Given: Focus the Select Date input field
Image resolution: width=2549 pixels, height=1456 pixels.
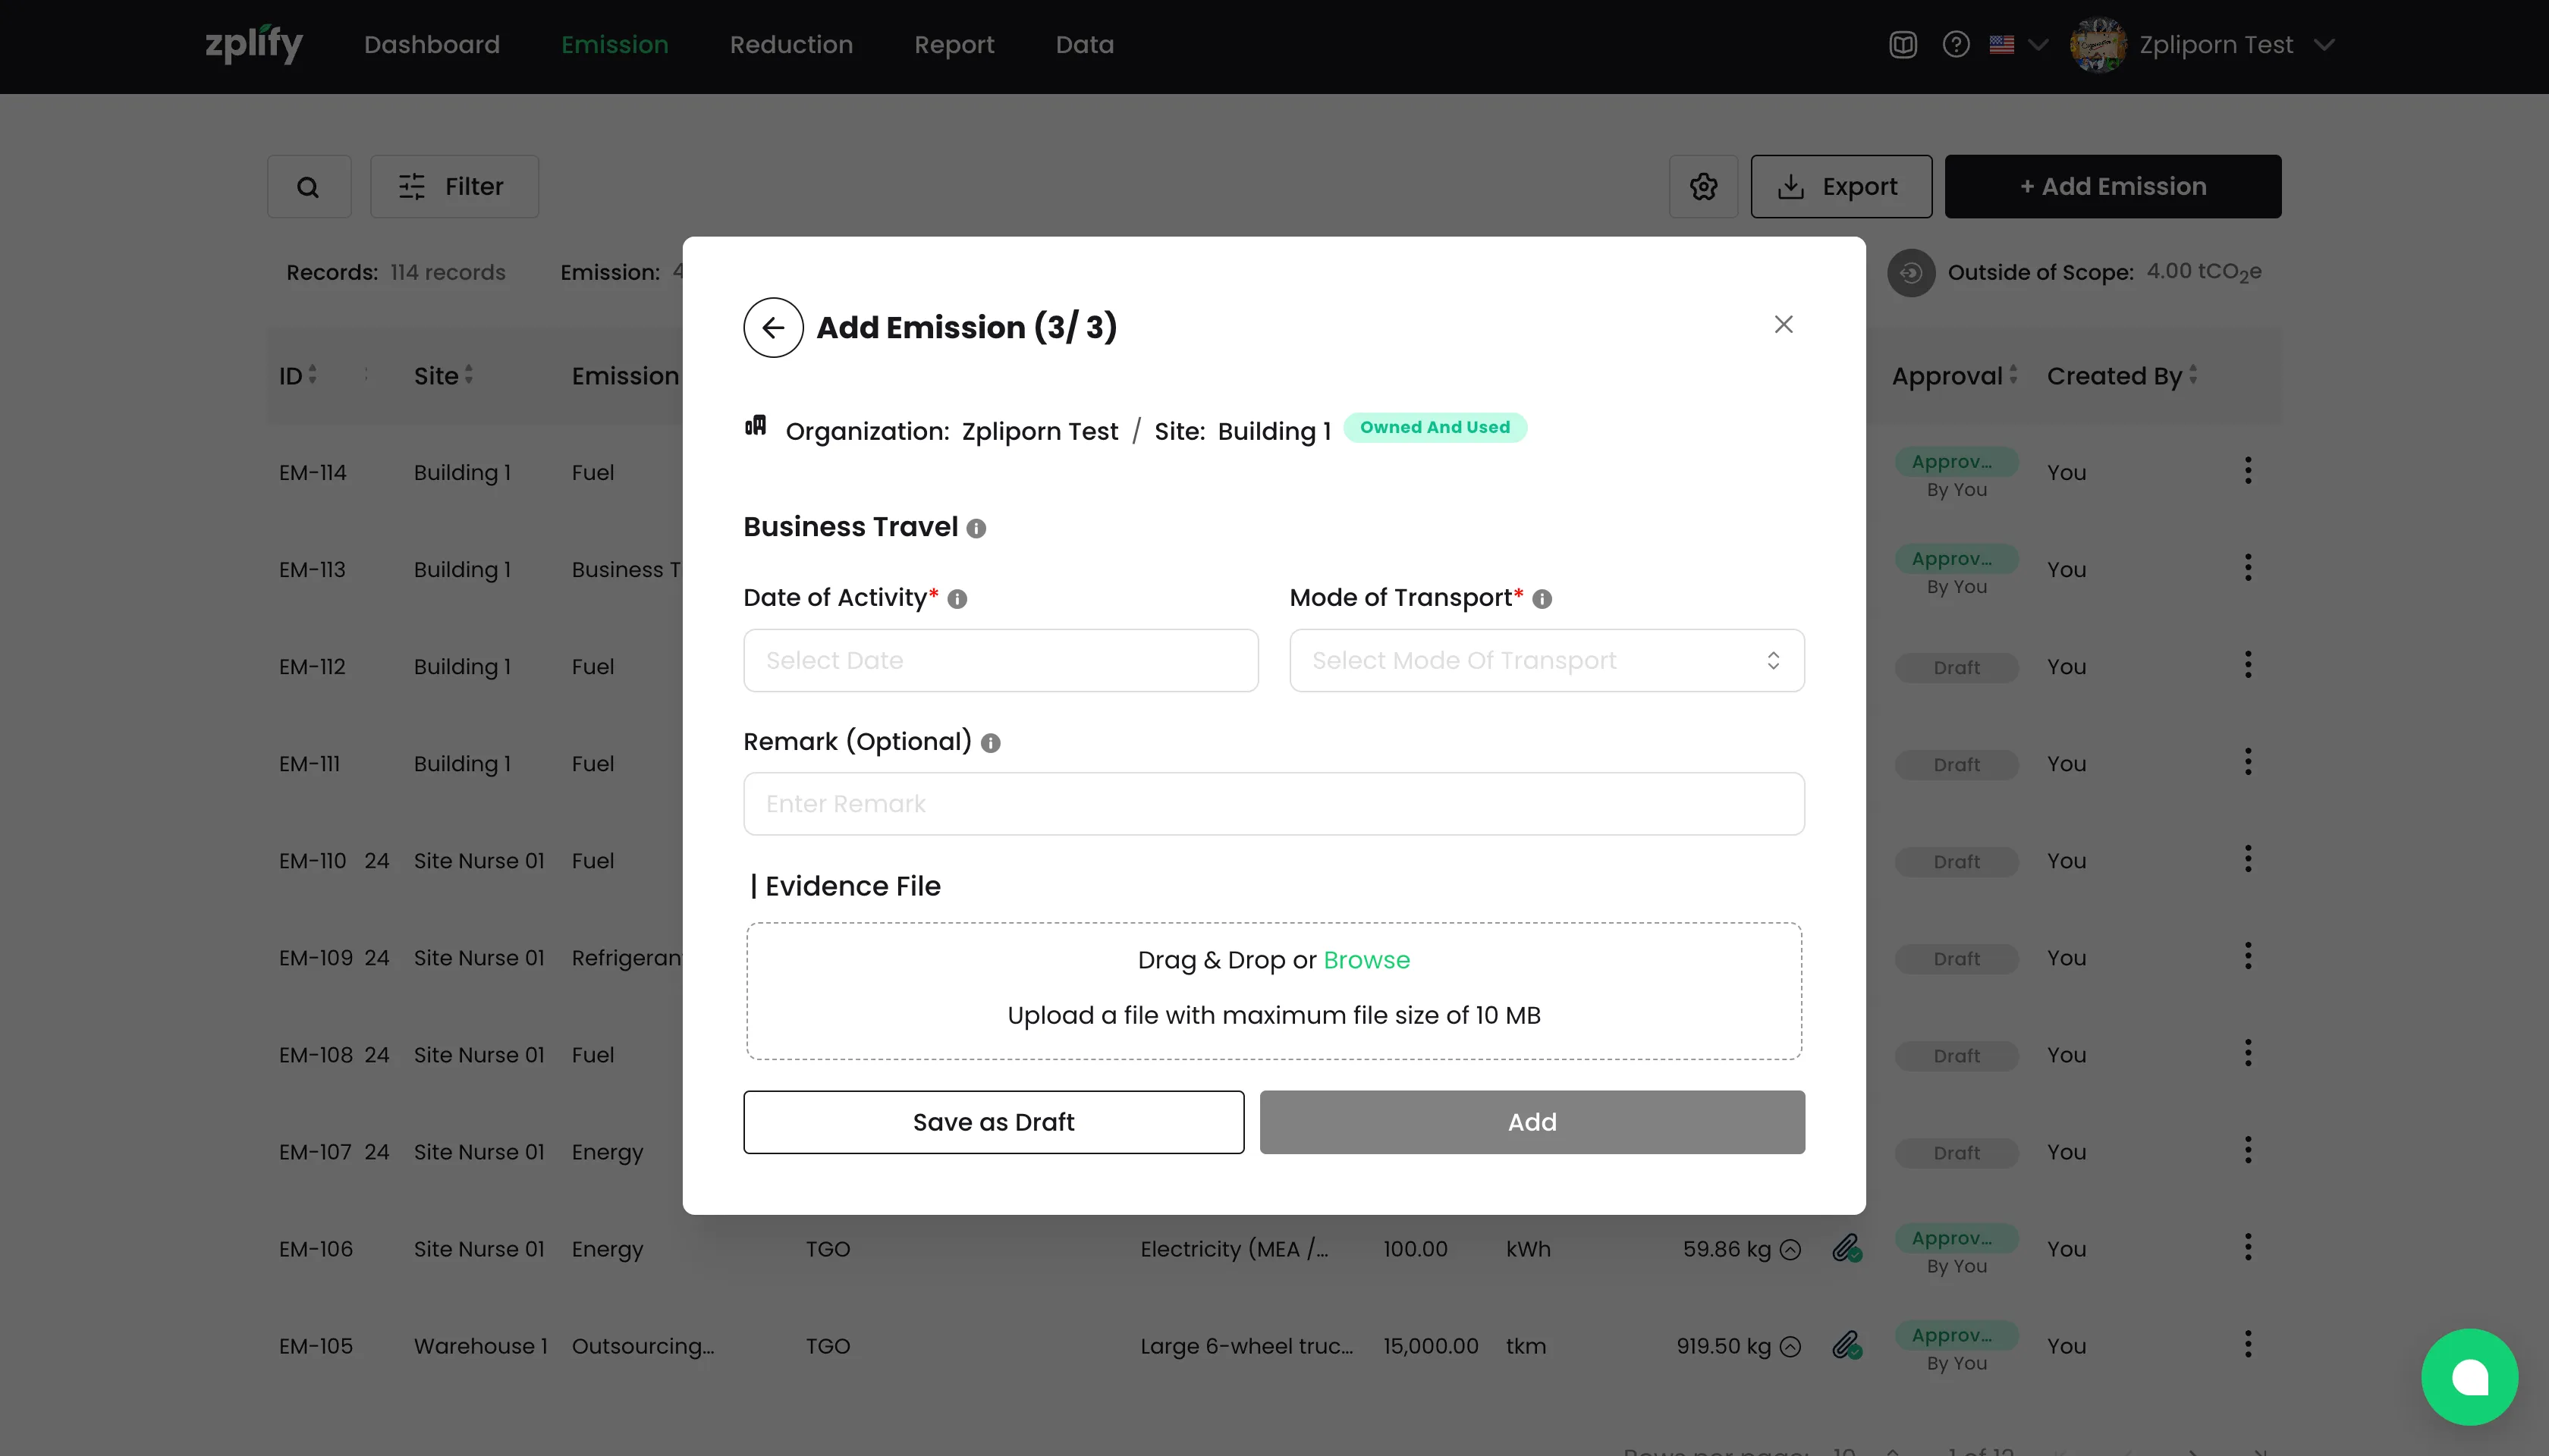Looking at the screenshot, I should 999,660.
